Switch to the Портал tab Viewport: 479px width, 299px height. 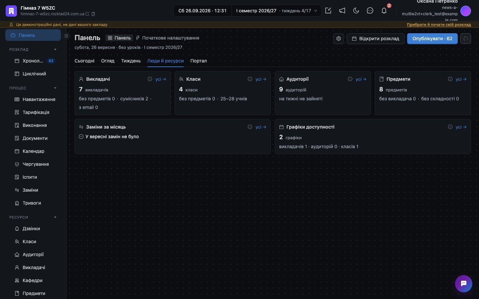pyautogui.click(x=199, y=61)
